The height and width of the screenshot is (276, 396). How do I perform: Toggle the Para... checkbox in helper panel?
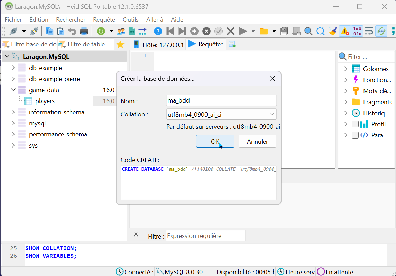tap(355, 135)
